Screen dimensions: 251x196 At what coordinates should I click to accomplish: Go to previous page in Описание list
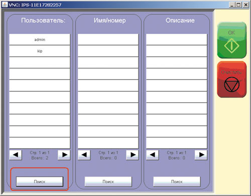pos(153,155)
